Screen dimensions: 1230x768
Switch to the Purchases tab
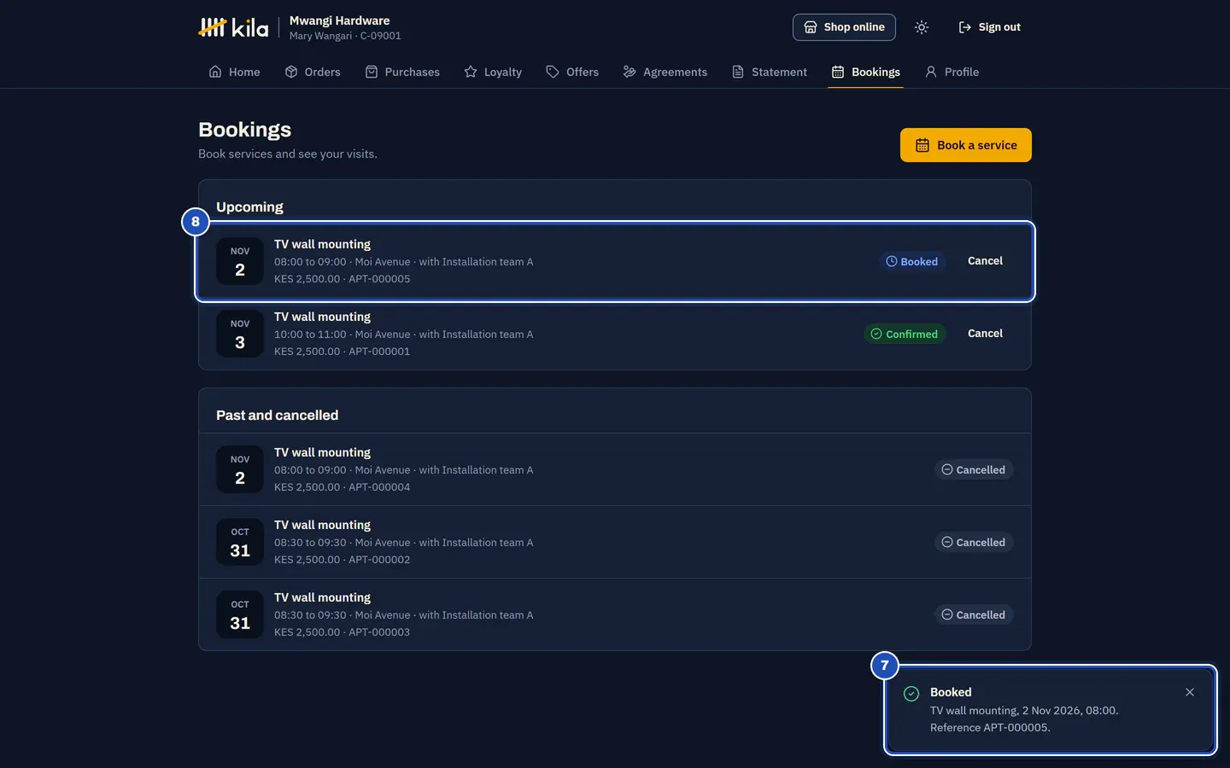[402, 72]
